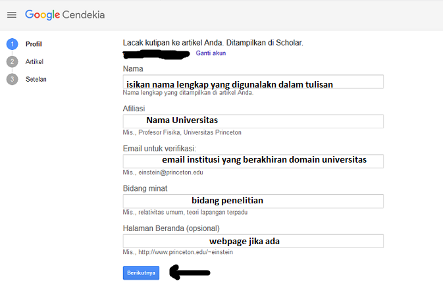Click the heading 'Lacak kutipan ke artikel Anda'
This screenshot has height=285, width=443.
tap(173, 43)
